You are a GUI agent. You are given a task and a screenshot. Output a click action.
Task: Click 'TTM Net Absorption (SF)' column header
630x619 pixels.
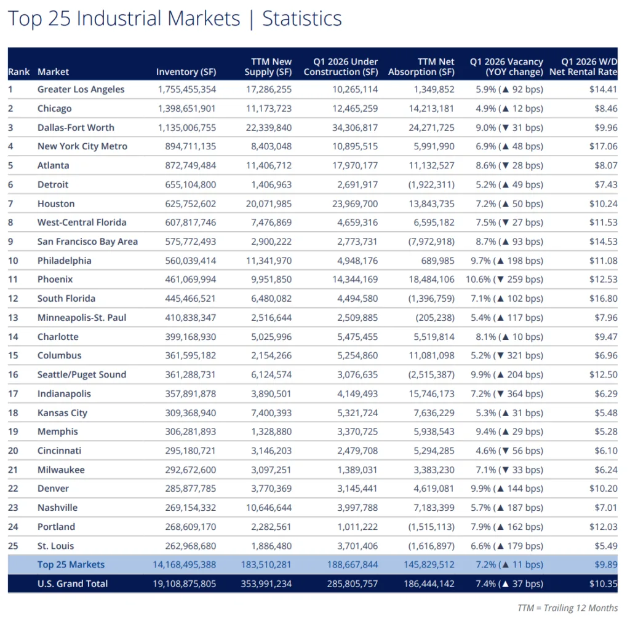pyautogui.click(x=421, y=66)
